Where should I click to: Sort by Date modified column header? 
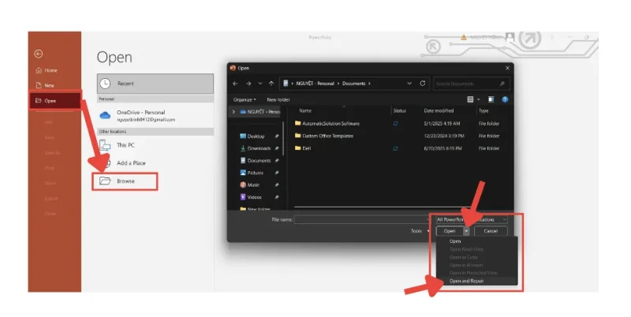coord(439,110)
